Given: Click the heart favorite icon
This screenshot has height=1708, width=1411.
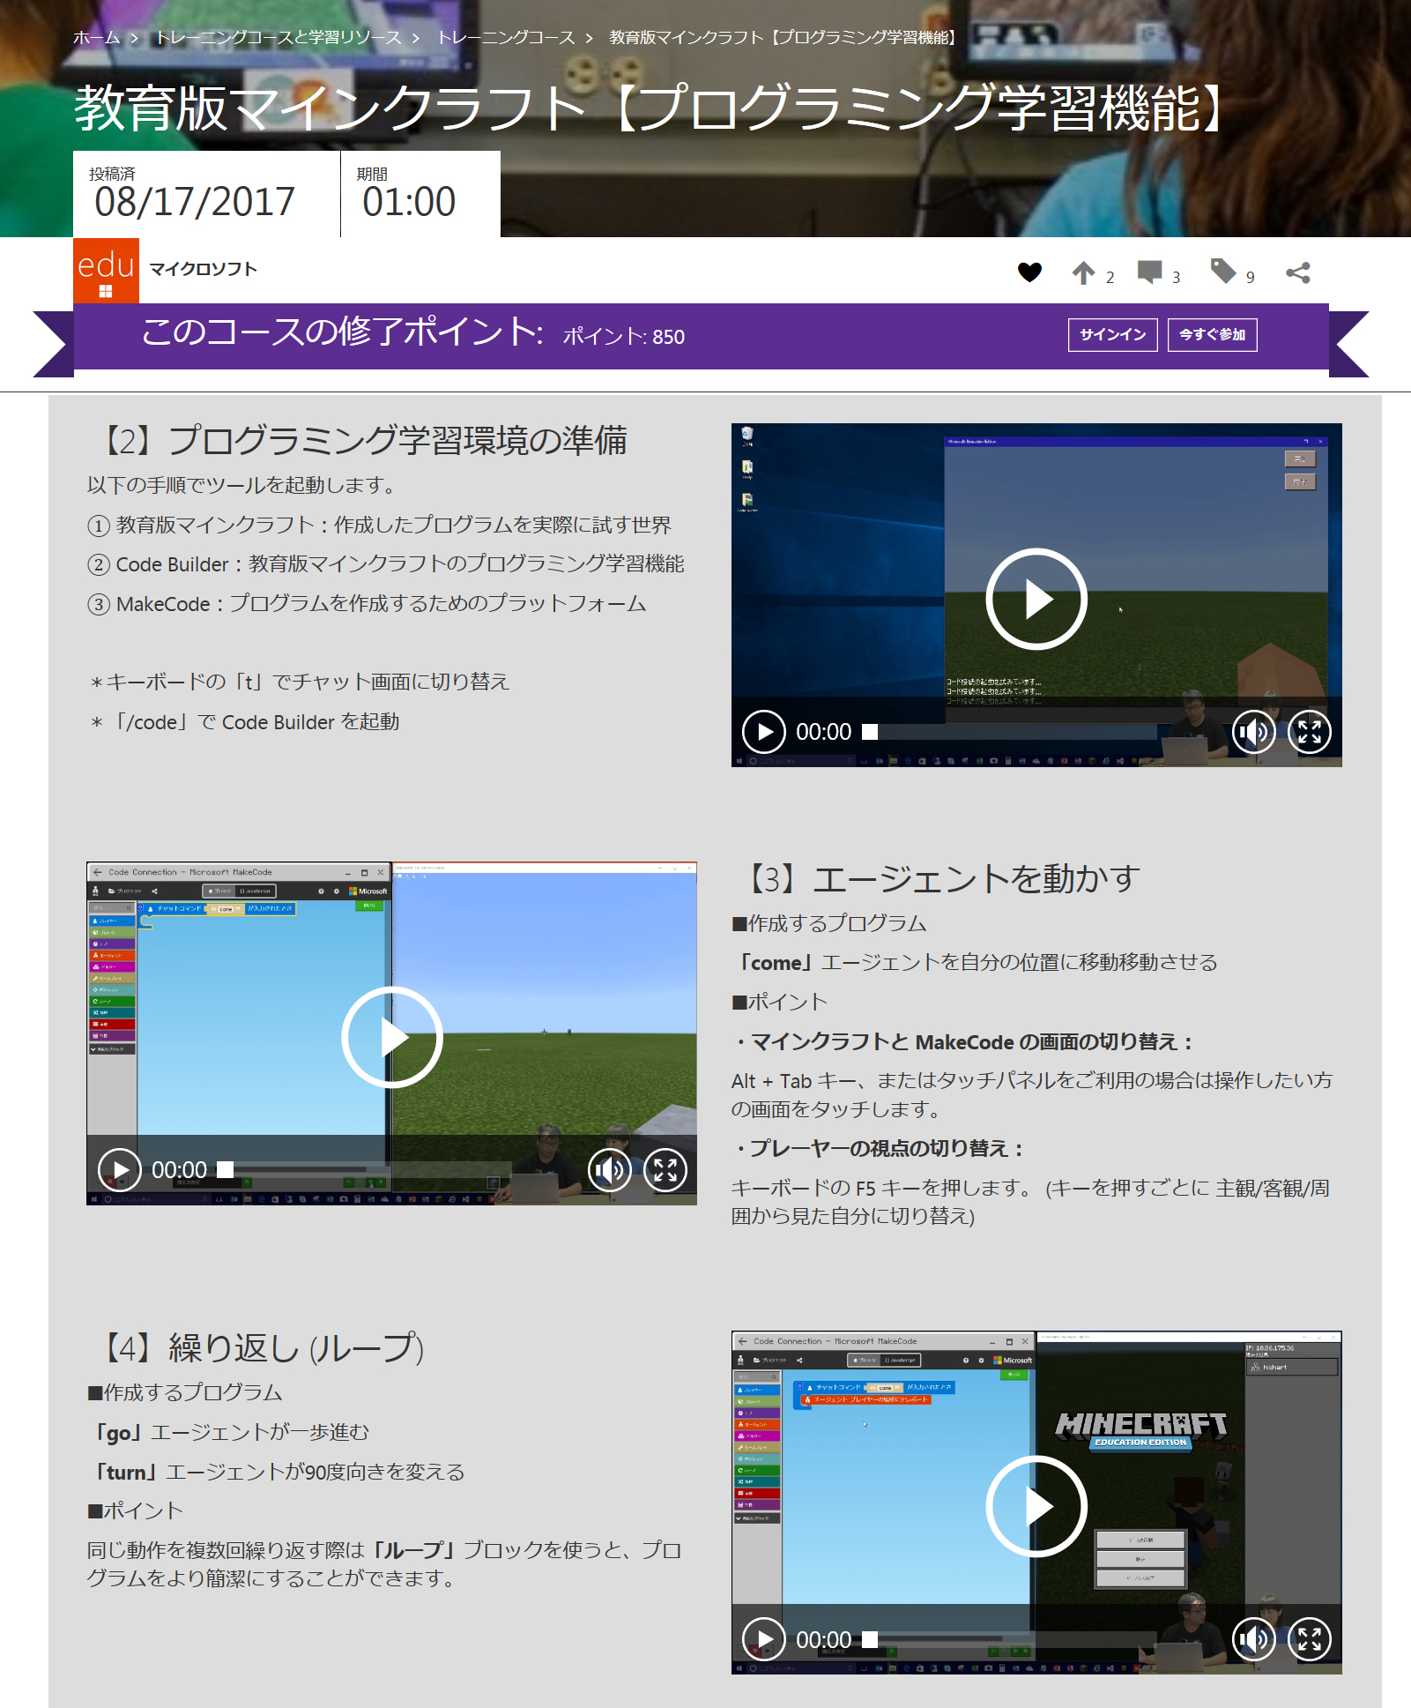Looking at the screenshot, I should coord(1029,272).
